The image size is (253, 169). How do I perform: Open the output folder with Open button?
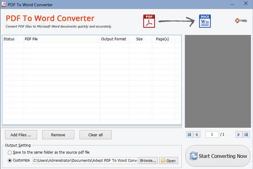point(169,160)
